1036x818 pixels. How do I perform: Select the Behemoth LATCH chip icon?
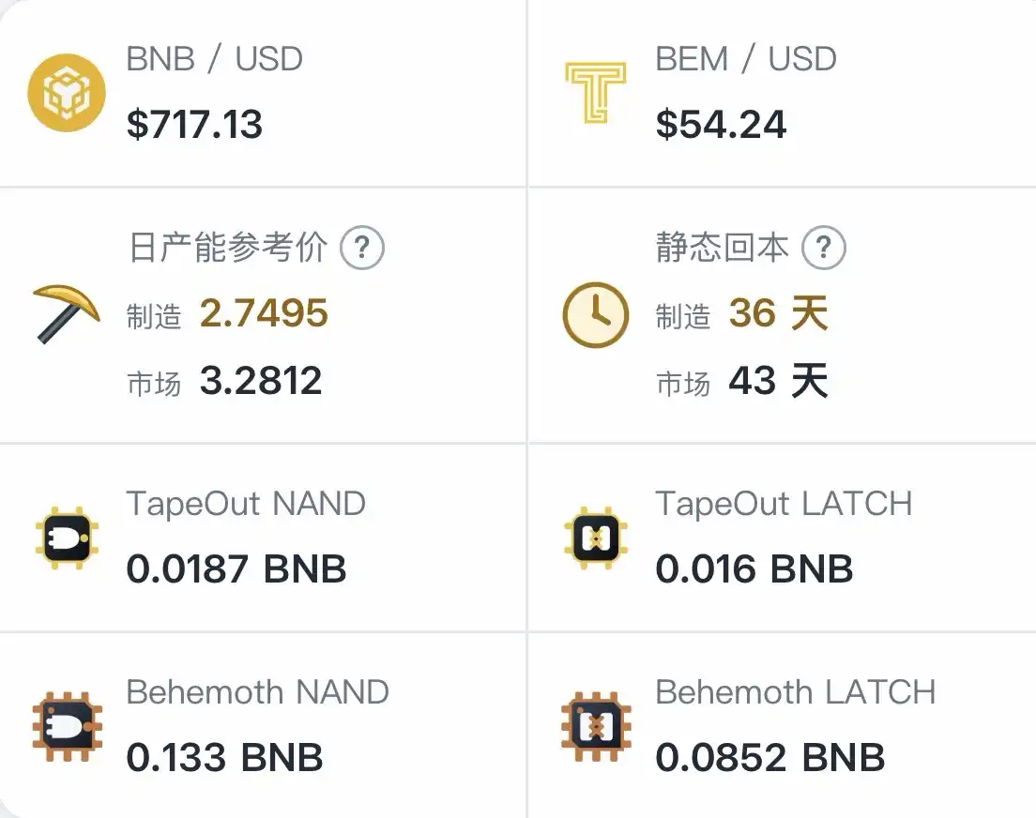tap(595, 726)
